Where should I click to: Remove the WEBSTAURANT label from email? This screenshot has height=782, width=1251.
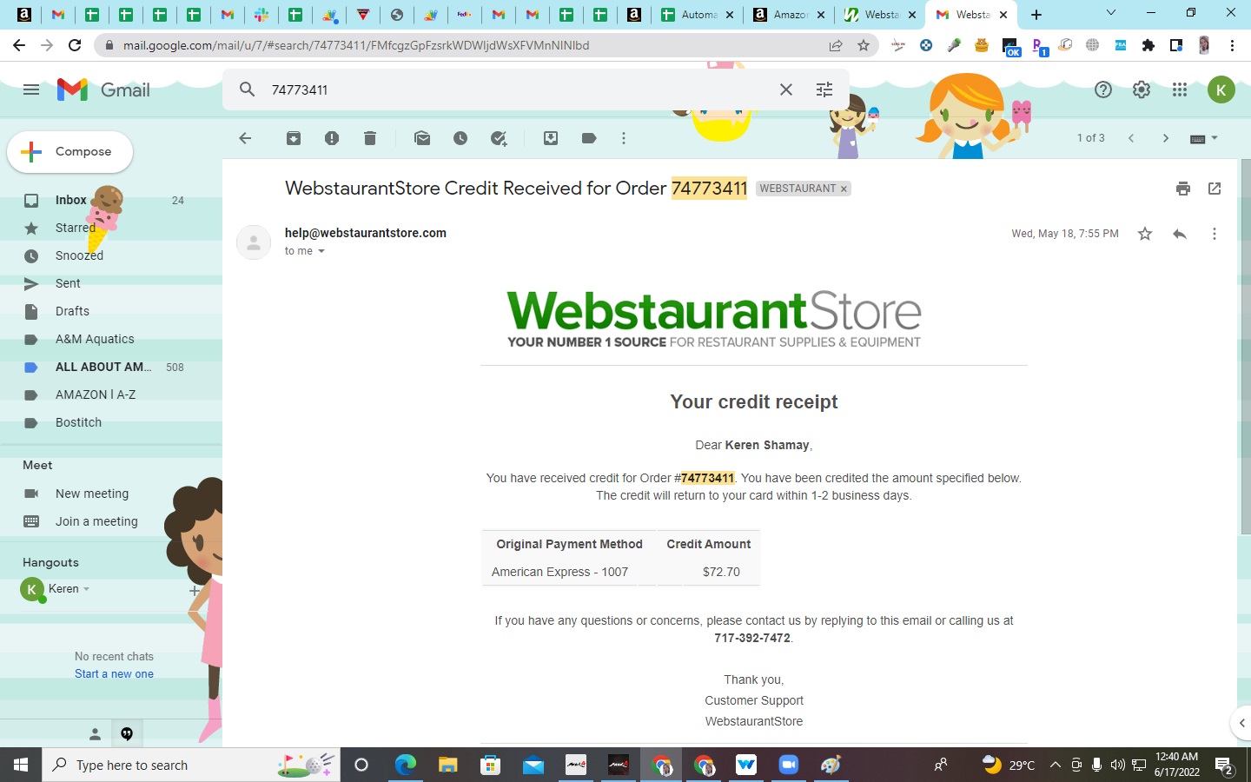pyautogui.click(x=844, y=189)
